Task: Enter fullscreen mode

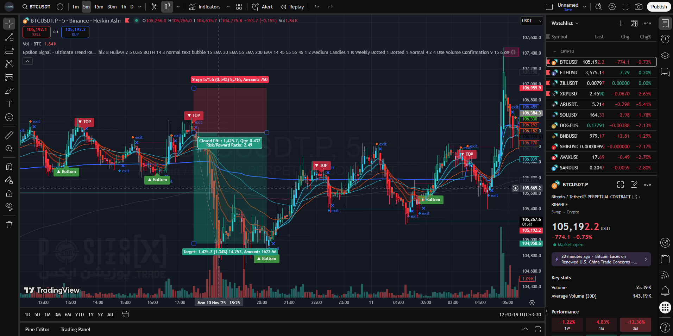Action: [x=625, y=7]
